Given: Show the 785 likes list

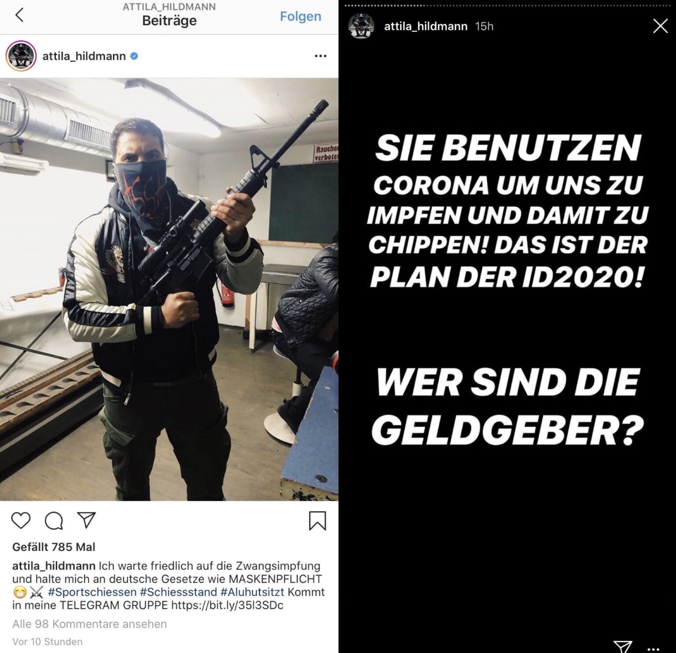Looking at the screenshot, I should tap(54, 547).
